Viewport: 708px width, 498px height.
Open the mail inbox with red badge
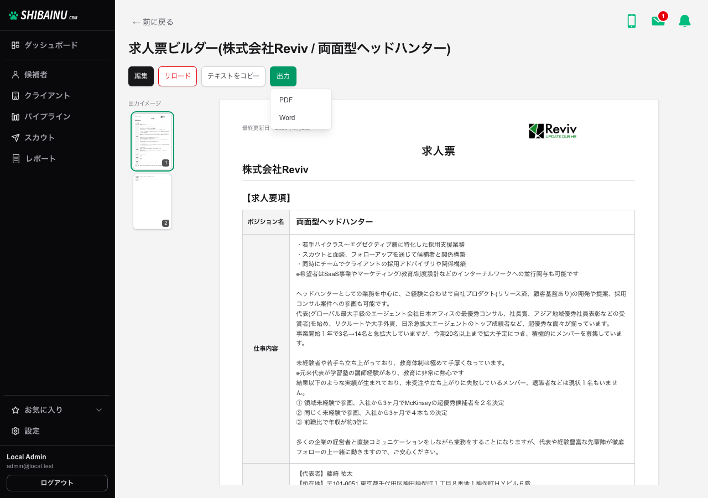(x=659, y=20)
